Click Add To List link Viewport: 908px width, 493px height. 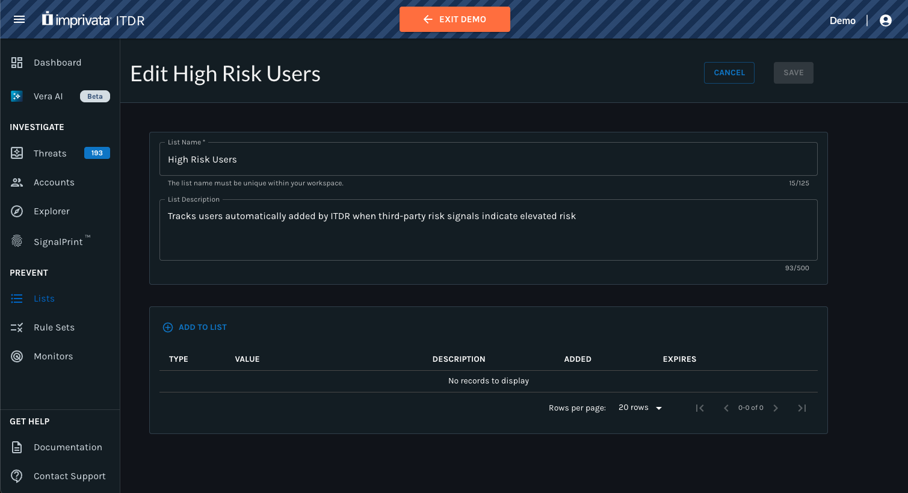195,327
